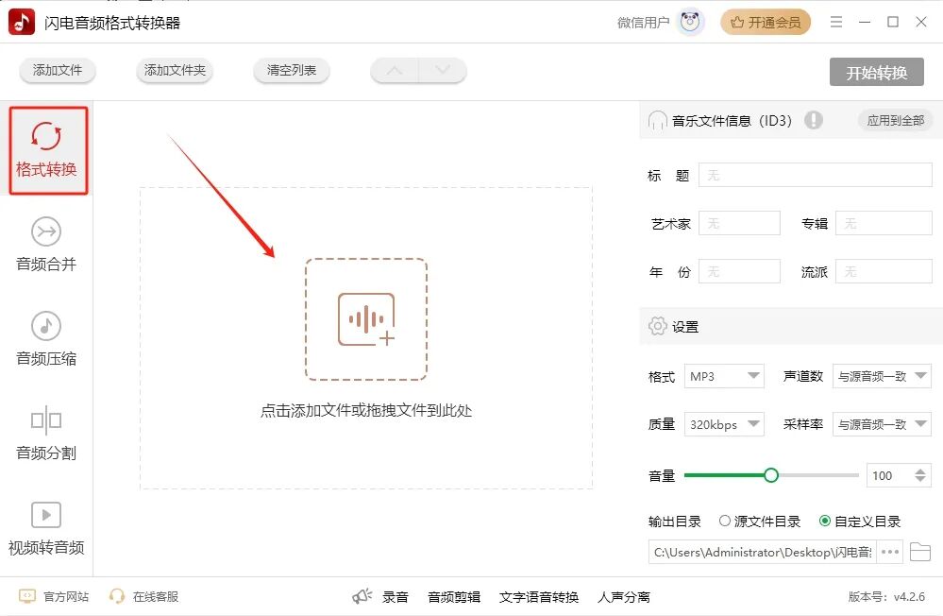Click the 标题 input field
943x616 pixels.
(x=815, y=175)
